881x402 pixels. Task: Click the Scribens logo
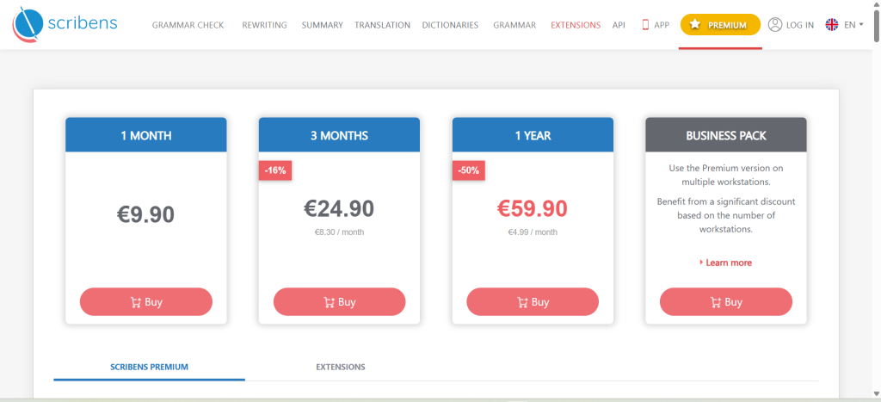[65, 25]
